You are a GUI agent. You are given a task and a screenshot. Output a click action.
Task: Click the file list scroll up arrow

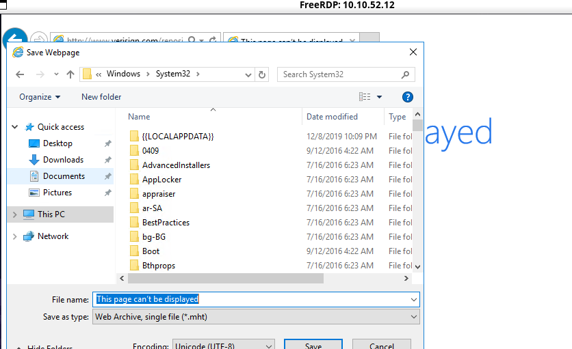click(x=417, y=114)
